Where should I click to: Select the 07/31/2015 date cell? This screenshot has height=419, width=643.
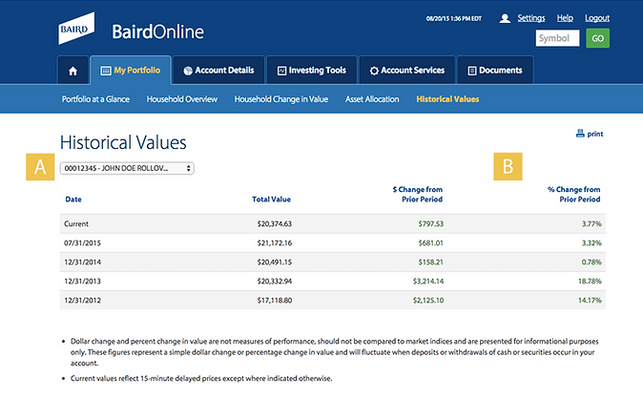(x=82, y=243)
